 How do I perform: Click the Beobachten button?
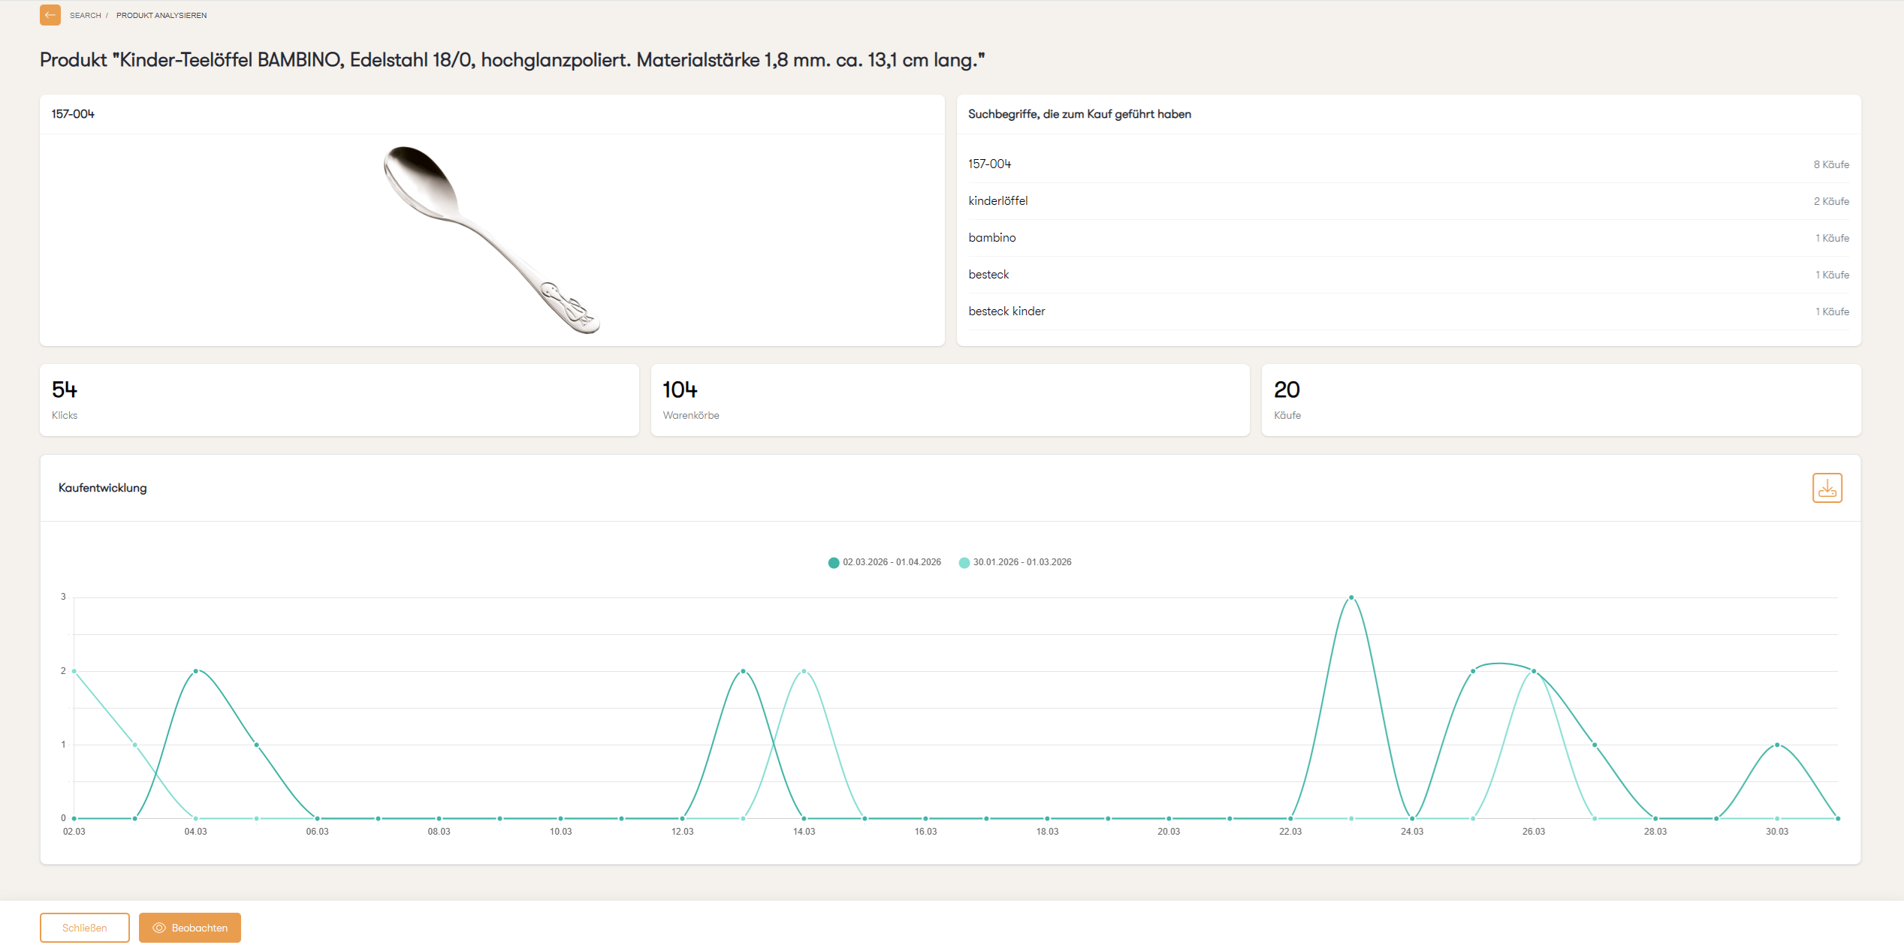189,928
